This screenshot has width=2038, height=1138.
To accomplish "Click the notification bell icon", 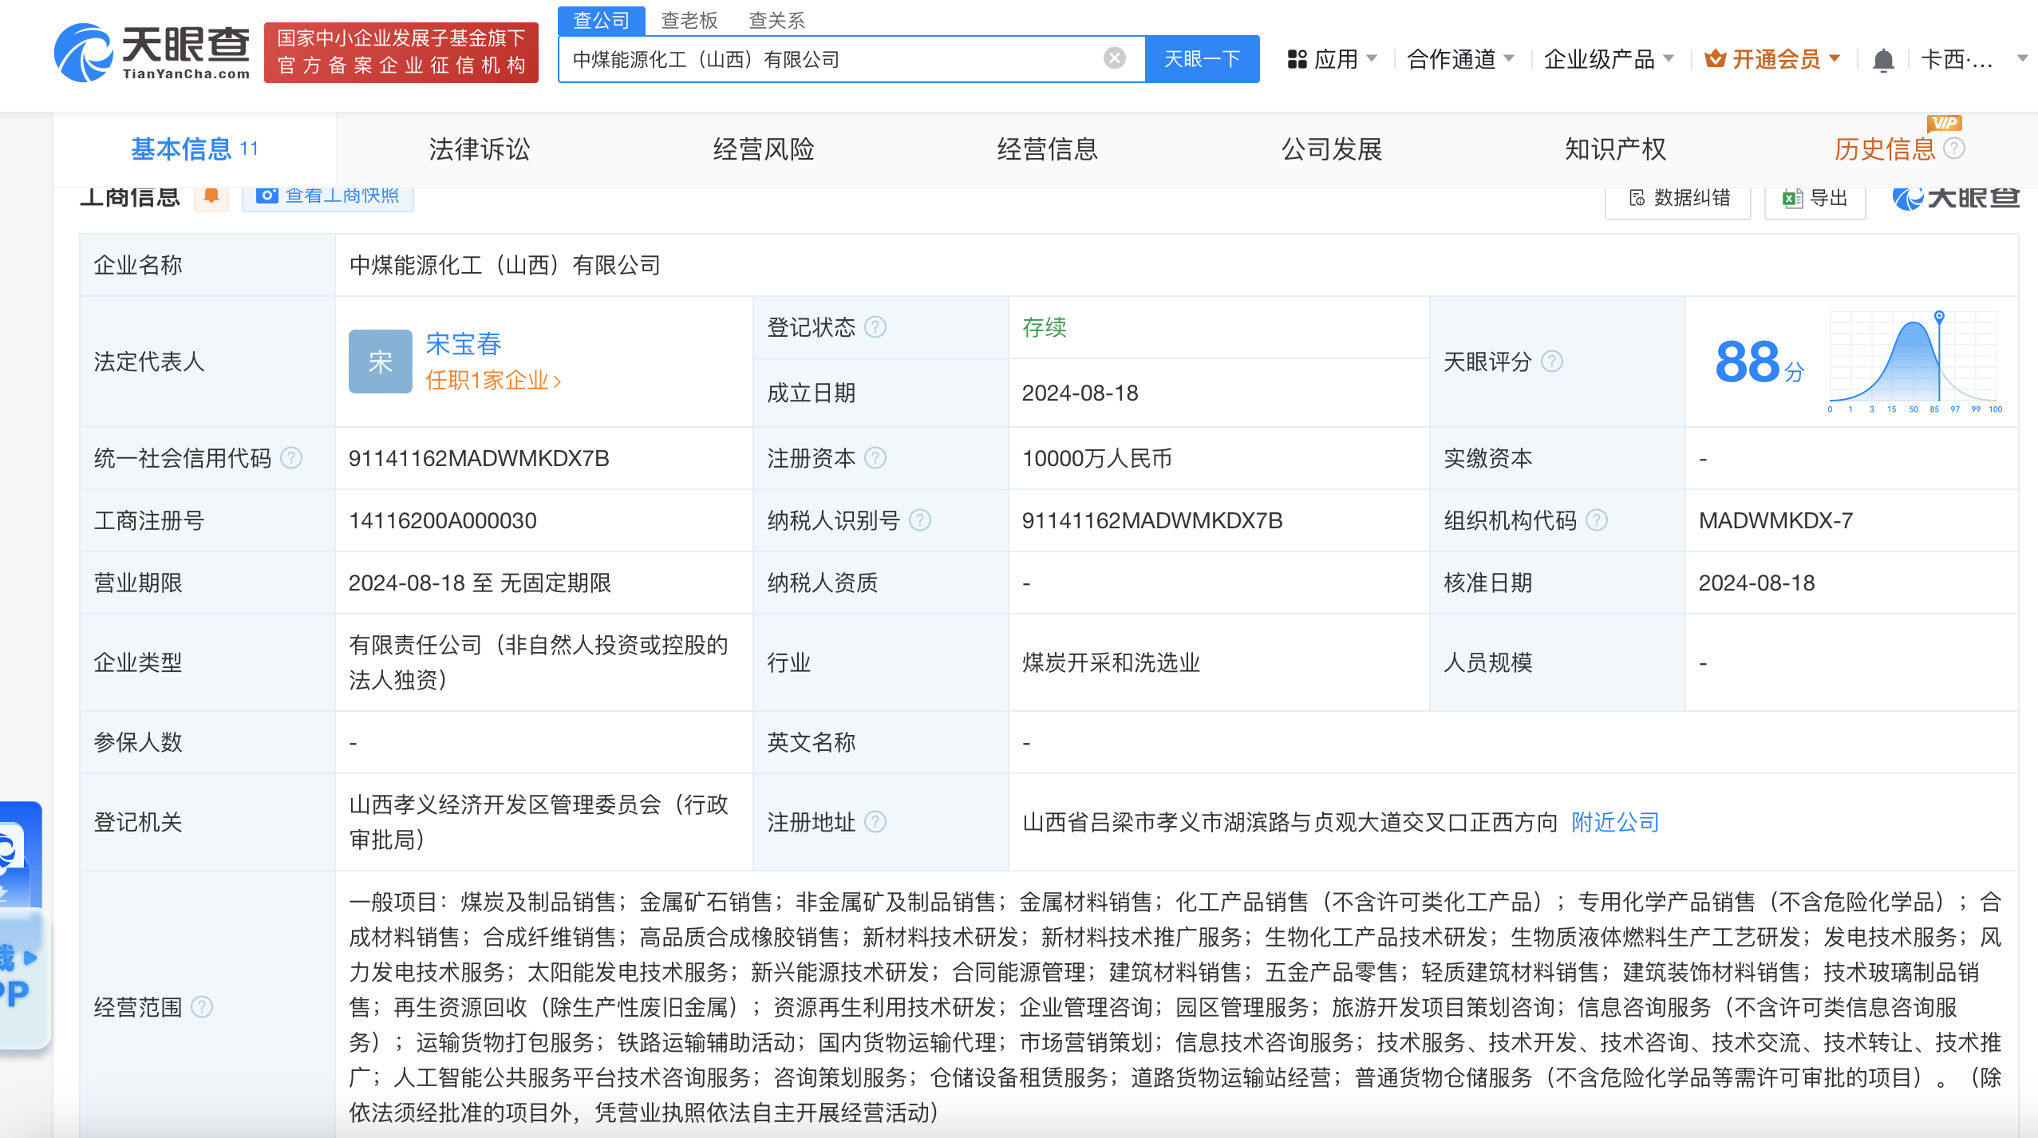I will tap(1883, 60).
